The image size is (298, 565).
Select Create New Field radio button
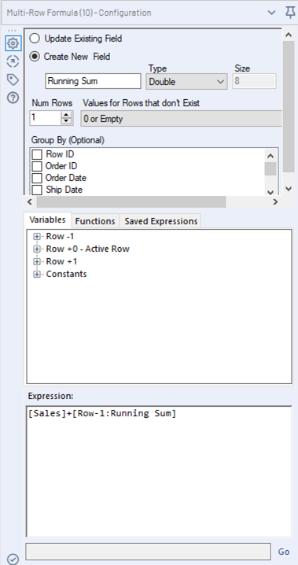click(35, 57)
